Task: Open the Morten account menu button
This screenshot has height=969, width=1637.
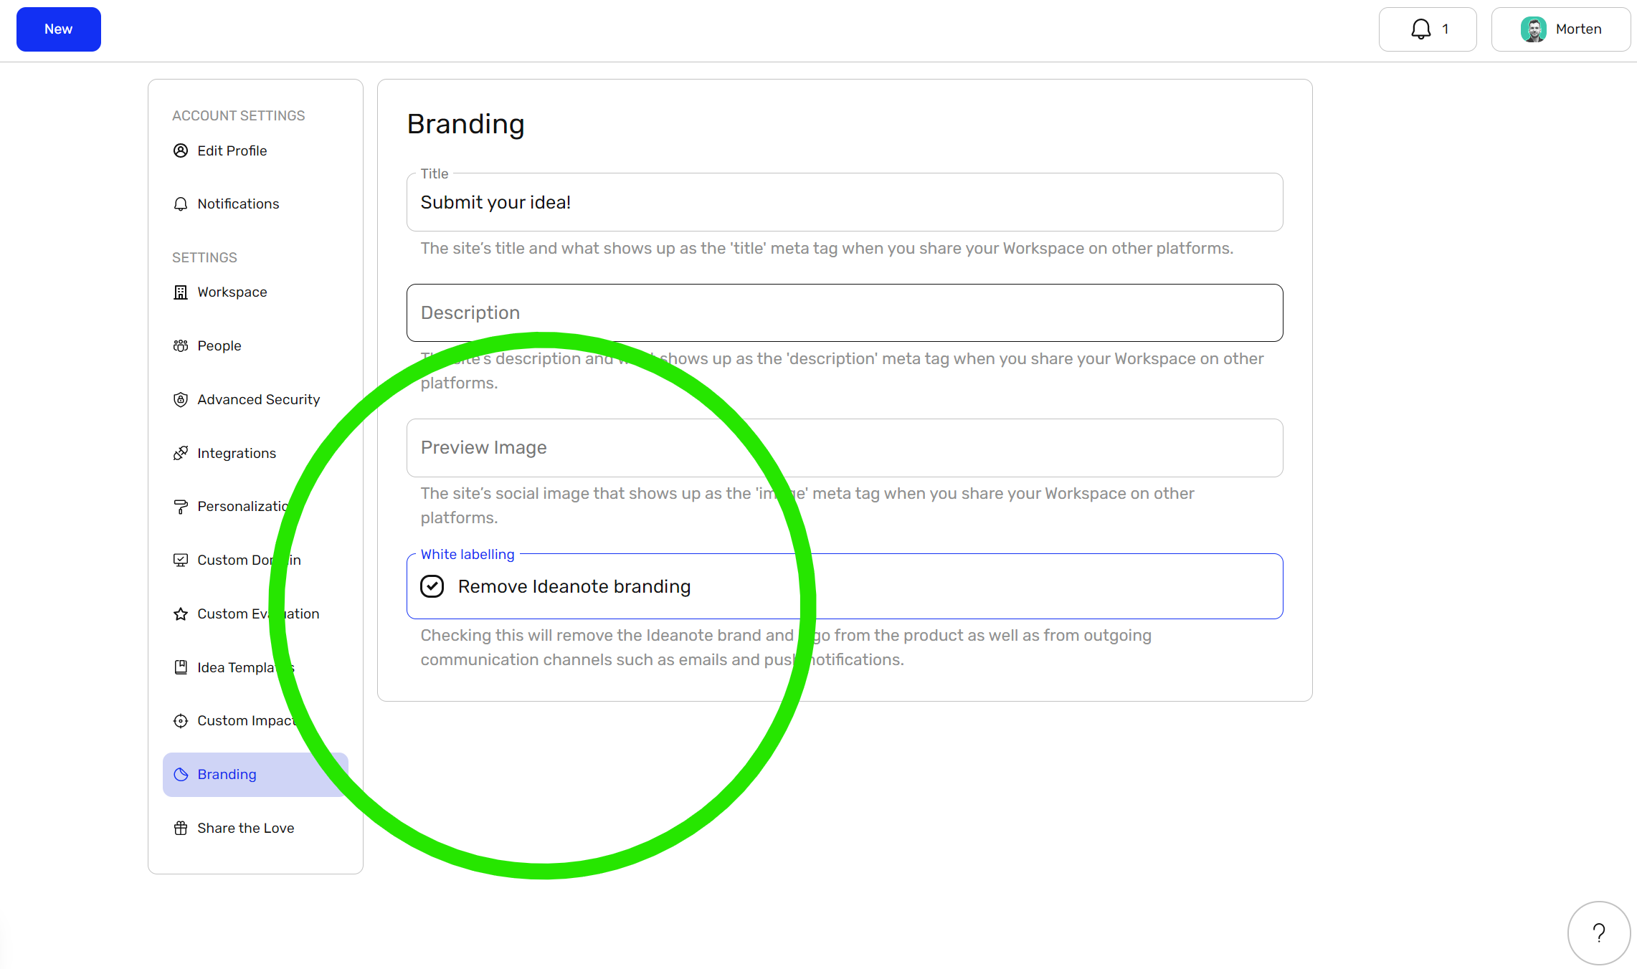Action: click(x=1561, y=29)
